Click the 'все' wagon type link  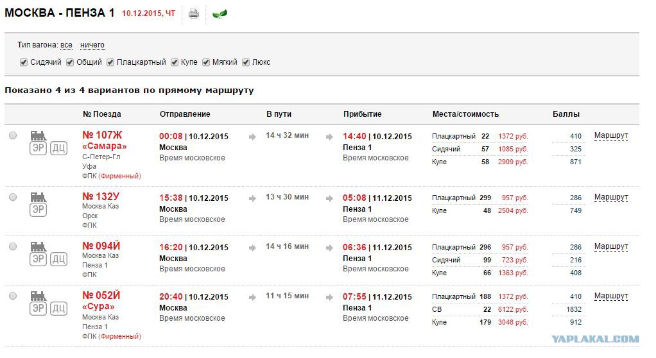pos(66,45)
